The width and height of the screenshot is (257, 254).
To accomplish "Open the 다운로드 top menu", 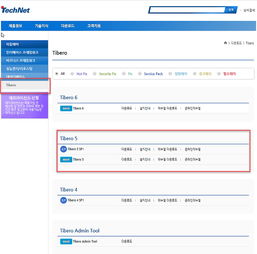I will (68, 26).
